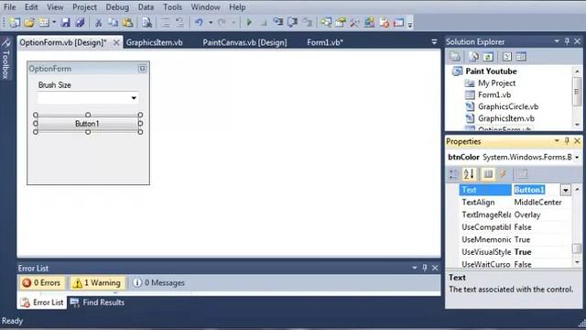Undo the last action with blue arrow
Image resolution: width=586 pixels, height=330 pixels.
tap(199, 22)
